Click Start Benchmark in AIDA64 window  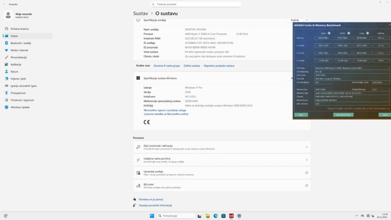click(x=343, y=115)
